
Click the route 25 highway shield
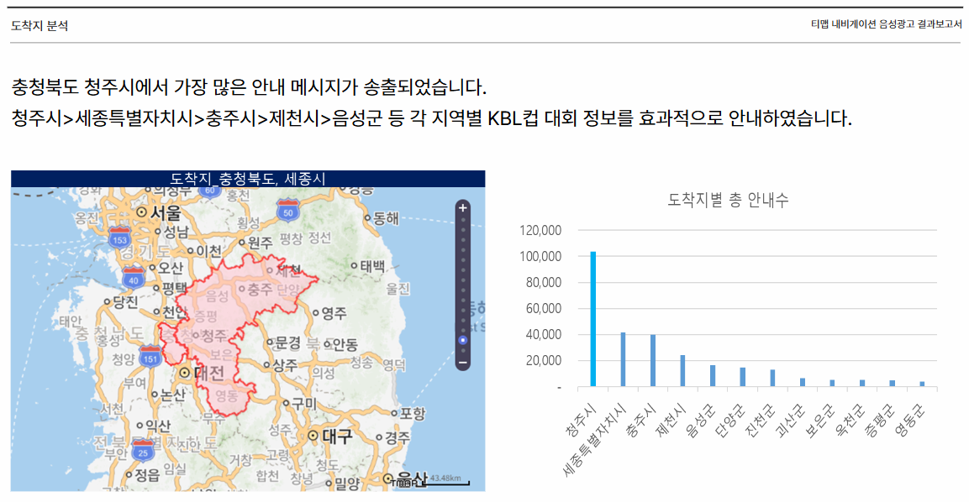pyautogui.click(x=143, y=450)
